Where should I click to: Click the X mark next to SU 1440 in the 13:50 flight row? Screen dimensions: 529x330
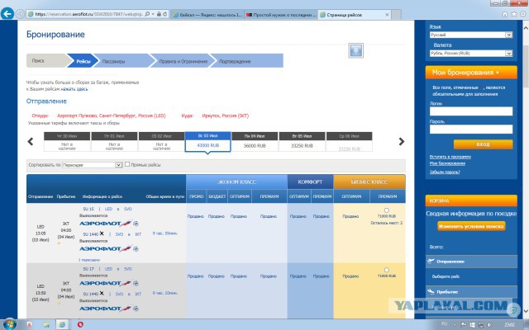(x=102, y=294)
